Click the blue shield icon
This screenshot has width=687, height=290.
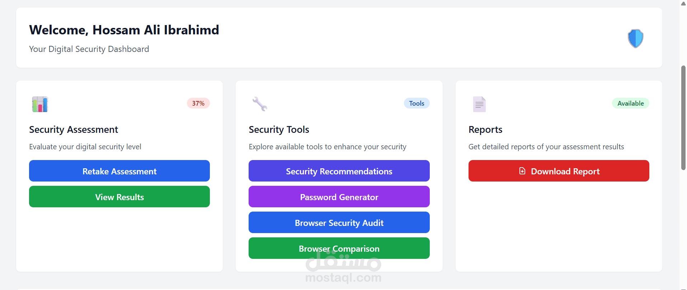click(x=635, y=38)
